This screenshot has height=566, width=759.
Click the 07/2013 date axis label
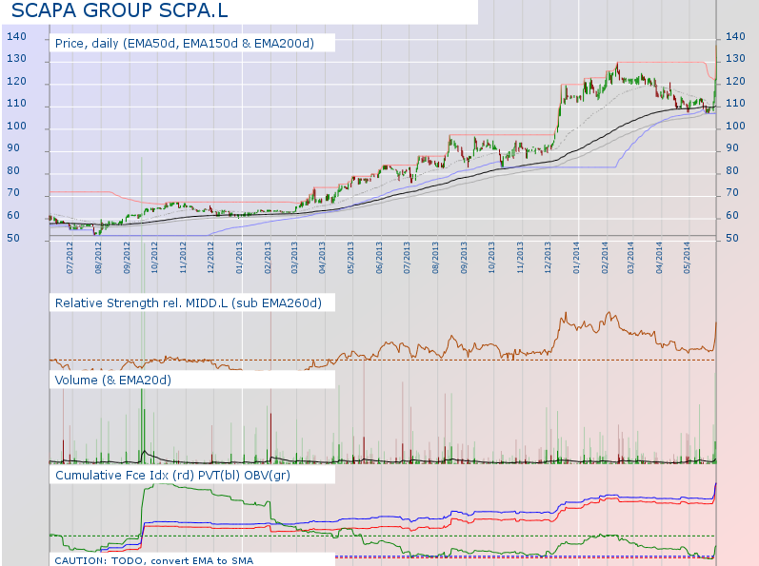407,258
